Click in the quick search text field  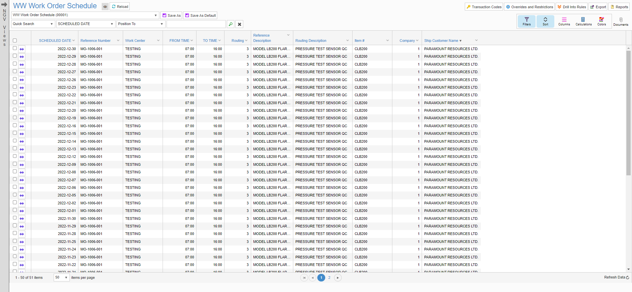(x=196, y=24)
